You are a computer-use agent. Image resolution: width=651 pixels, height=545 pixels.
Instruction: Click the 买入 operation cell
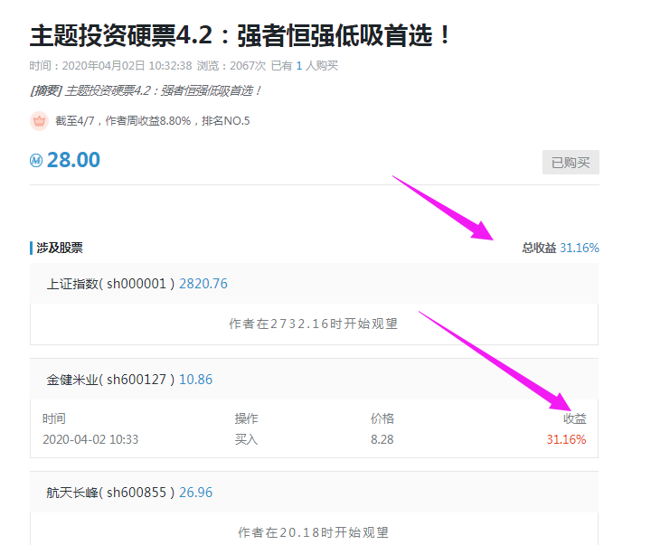[x=246, y=439]
